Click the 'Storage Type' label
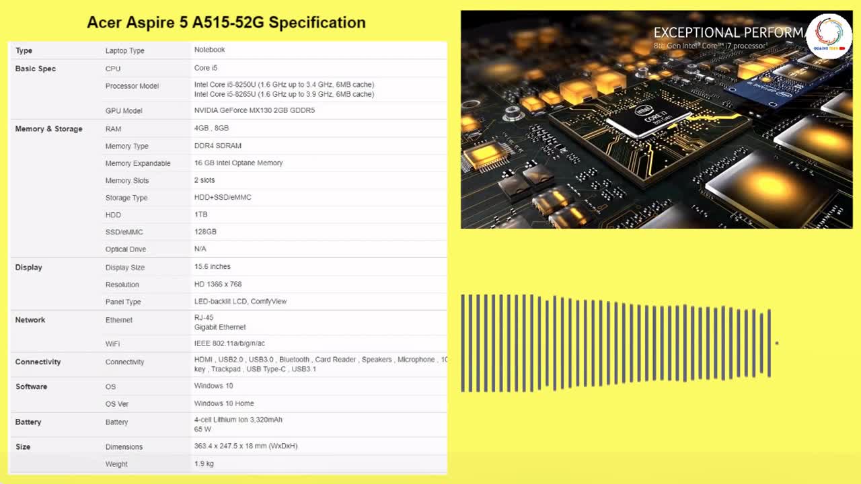861x484 pixels. pos(126,198)
